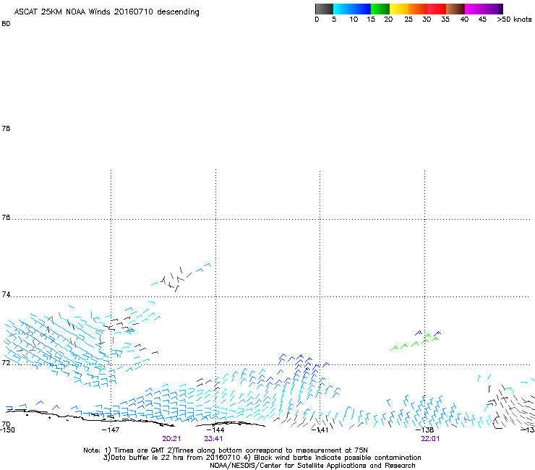Viewport: 535px width, 470px height.
Task: Click the green wind barbs near 138W
Action: (x=414, y=342)
